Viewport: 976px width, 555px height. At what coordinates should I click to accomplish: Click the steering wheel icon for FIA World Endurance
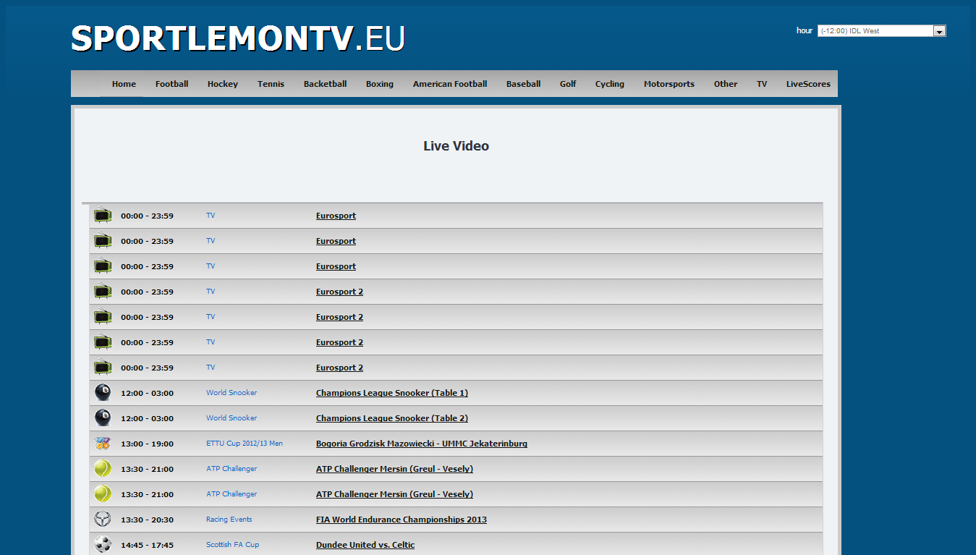click(x=103, y=520)
